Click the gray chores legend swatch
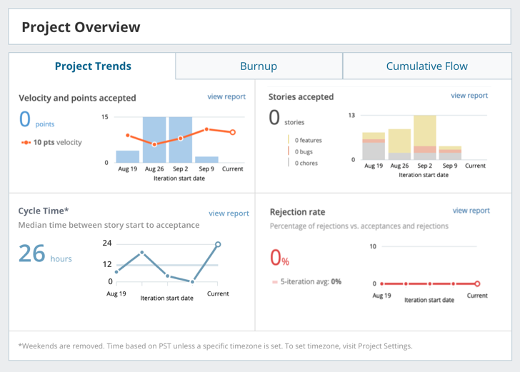Viewport: 520px width, 372px height. (289, 163)
